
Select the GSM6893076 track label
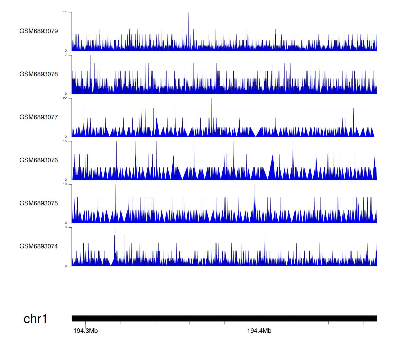coord(39,160)
